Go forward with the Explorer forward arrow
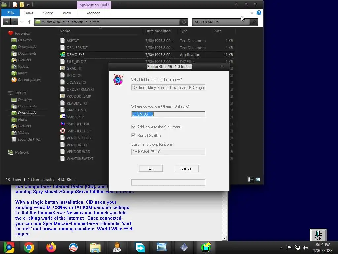The height and width of the screenshot is (254, 338). 15,21
